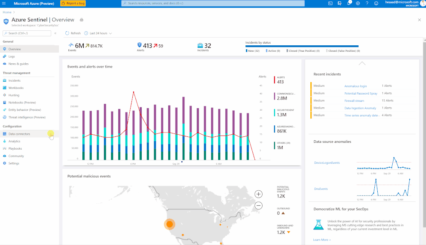This screenshot has width=426, height=245.
Task: Click the print icon next to Overview title
Action: click(x=82, y=20)
